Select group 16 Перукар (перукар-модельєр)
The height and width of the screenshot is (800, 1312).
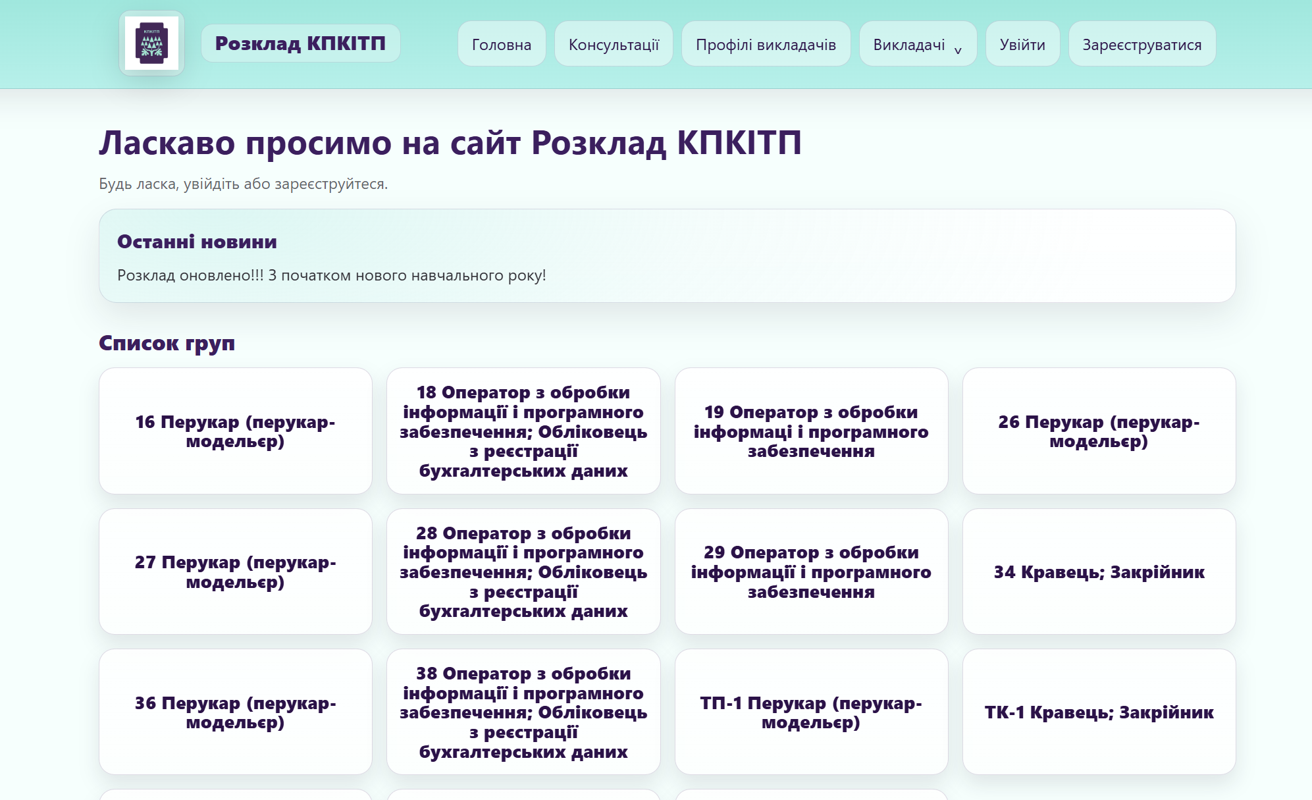pyautogui.click(x=236, y=431)
